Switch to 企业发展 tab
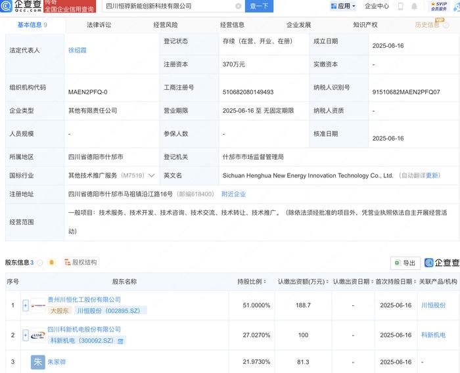The height and width of the screenshot is (373, 460). click(x=298, y=25)
